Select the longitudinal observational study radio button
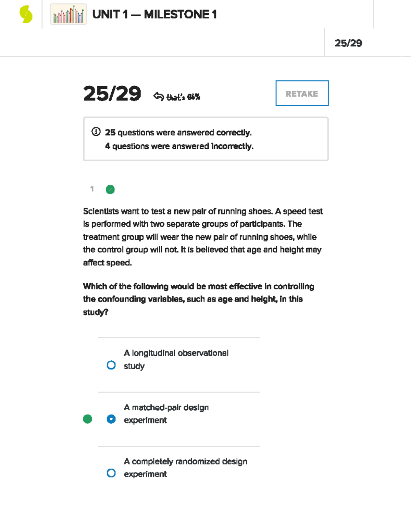411x532 pixels. pyautogui.click(x=111, y=365)
